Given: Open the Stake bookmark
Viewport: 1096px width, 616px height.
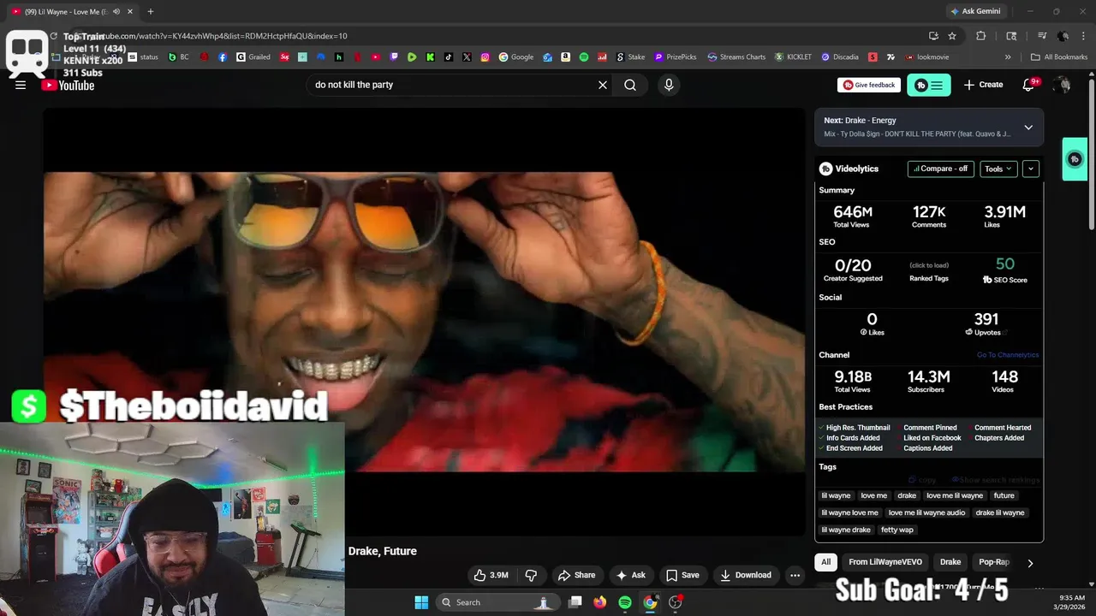Looking at the screenshot, I should 630,57.
